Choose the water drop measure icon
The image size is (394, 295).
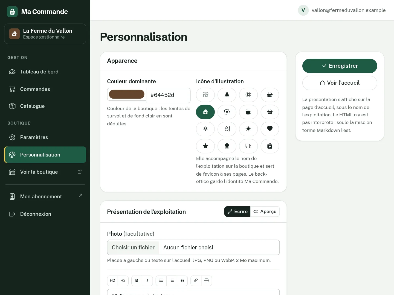click(227, 129)
